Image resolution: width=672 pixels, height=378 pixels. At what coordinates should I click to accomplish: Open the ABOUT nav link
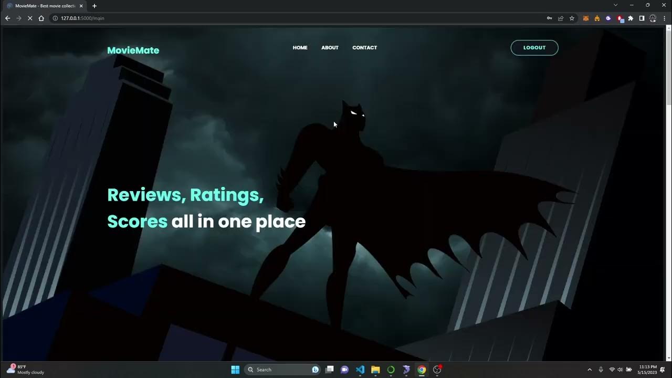[x=330, y=48]
